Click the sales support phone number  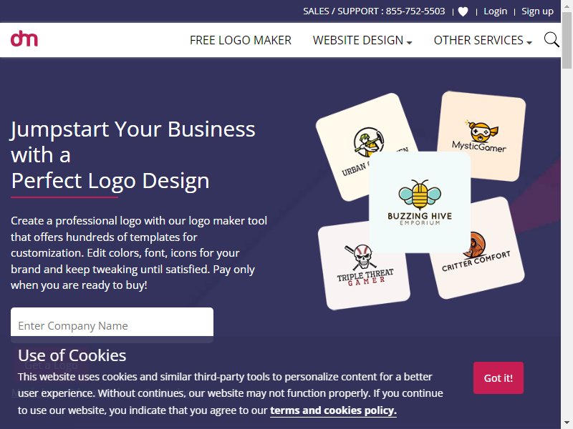pos(415,11)
